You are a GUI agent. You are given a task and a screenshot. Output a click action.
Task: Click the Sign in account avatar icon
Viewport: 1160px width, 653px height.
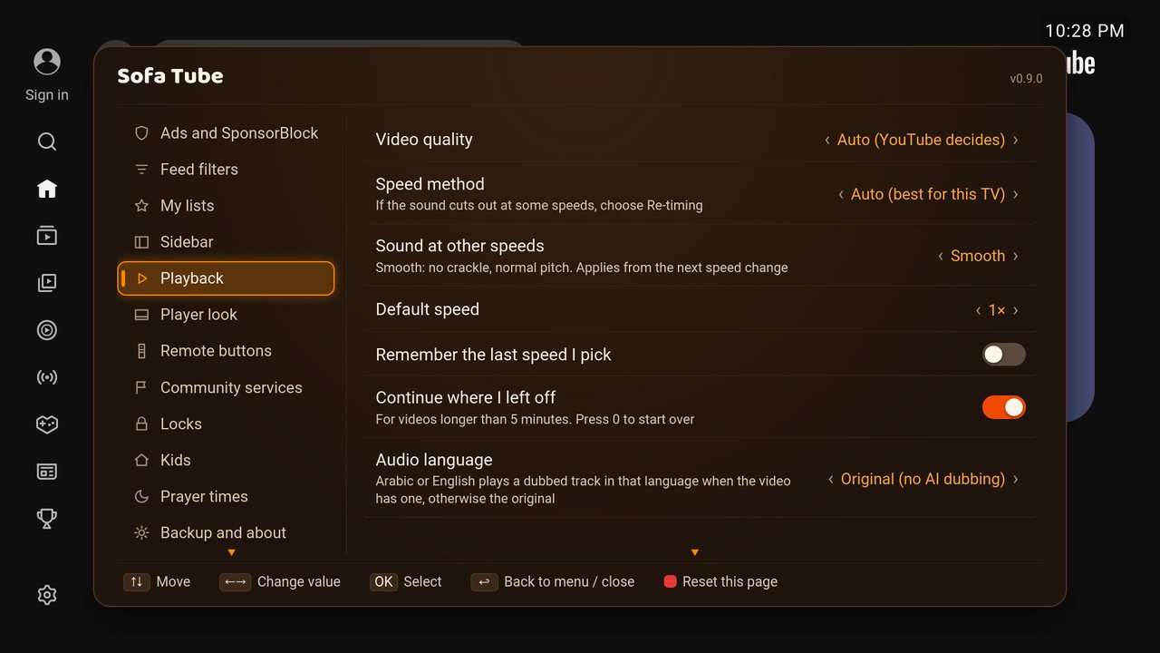[47, 62]
